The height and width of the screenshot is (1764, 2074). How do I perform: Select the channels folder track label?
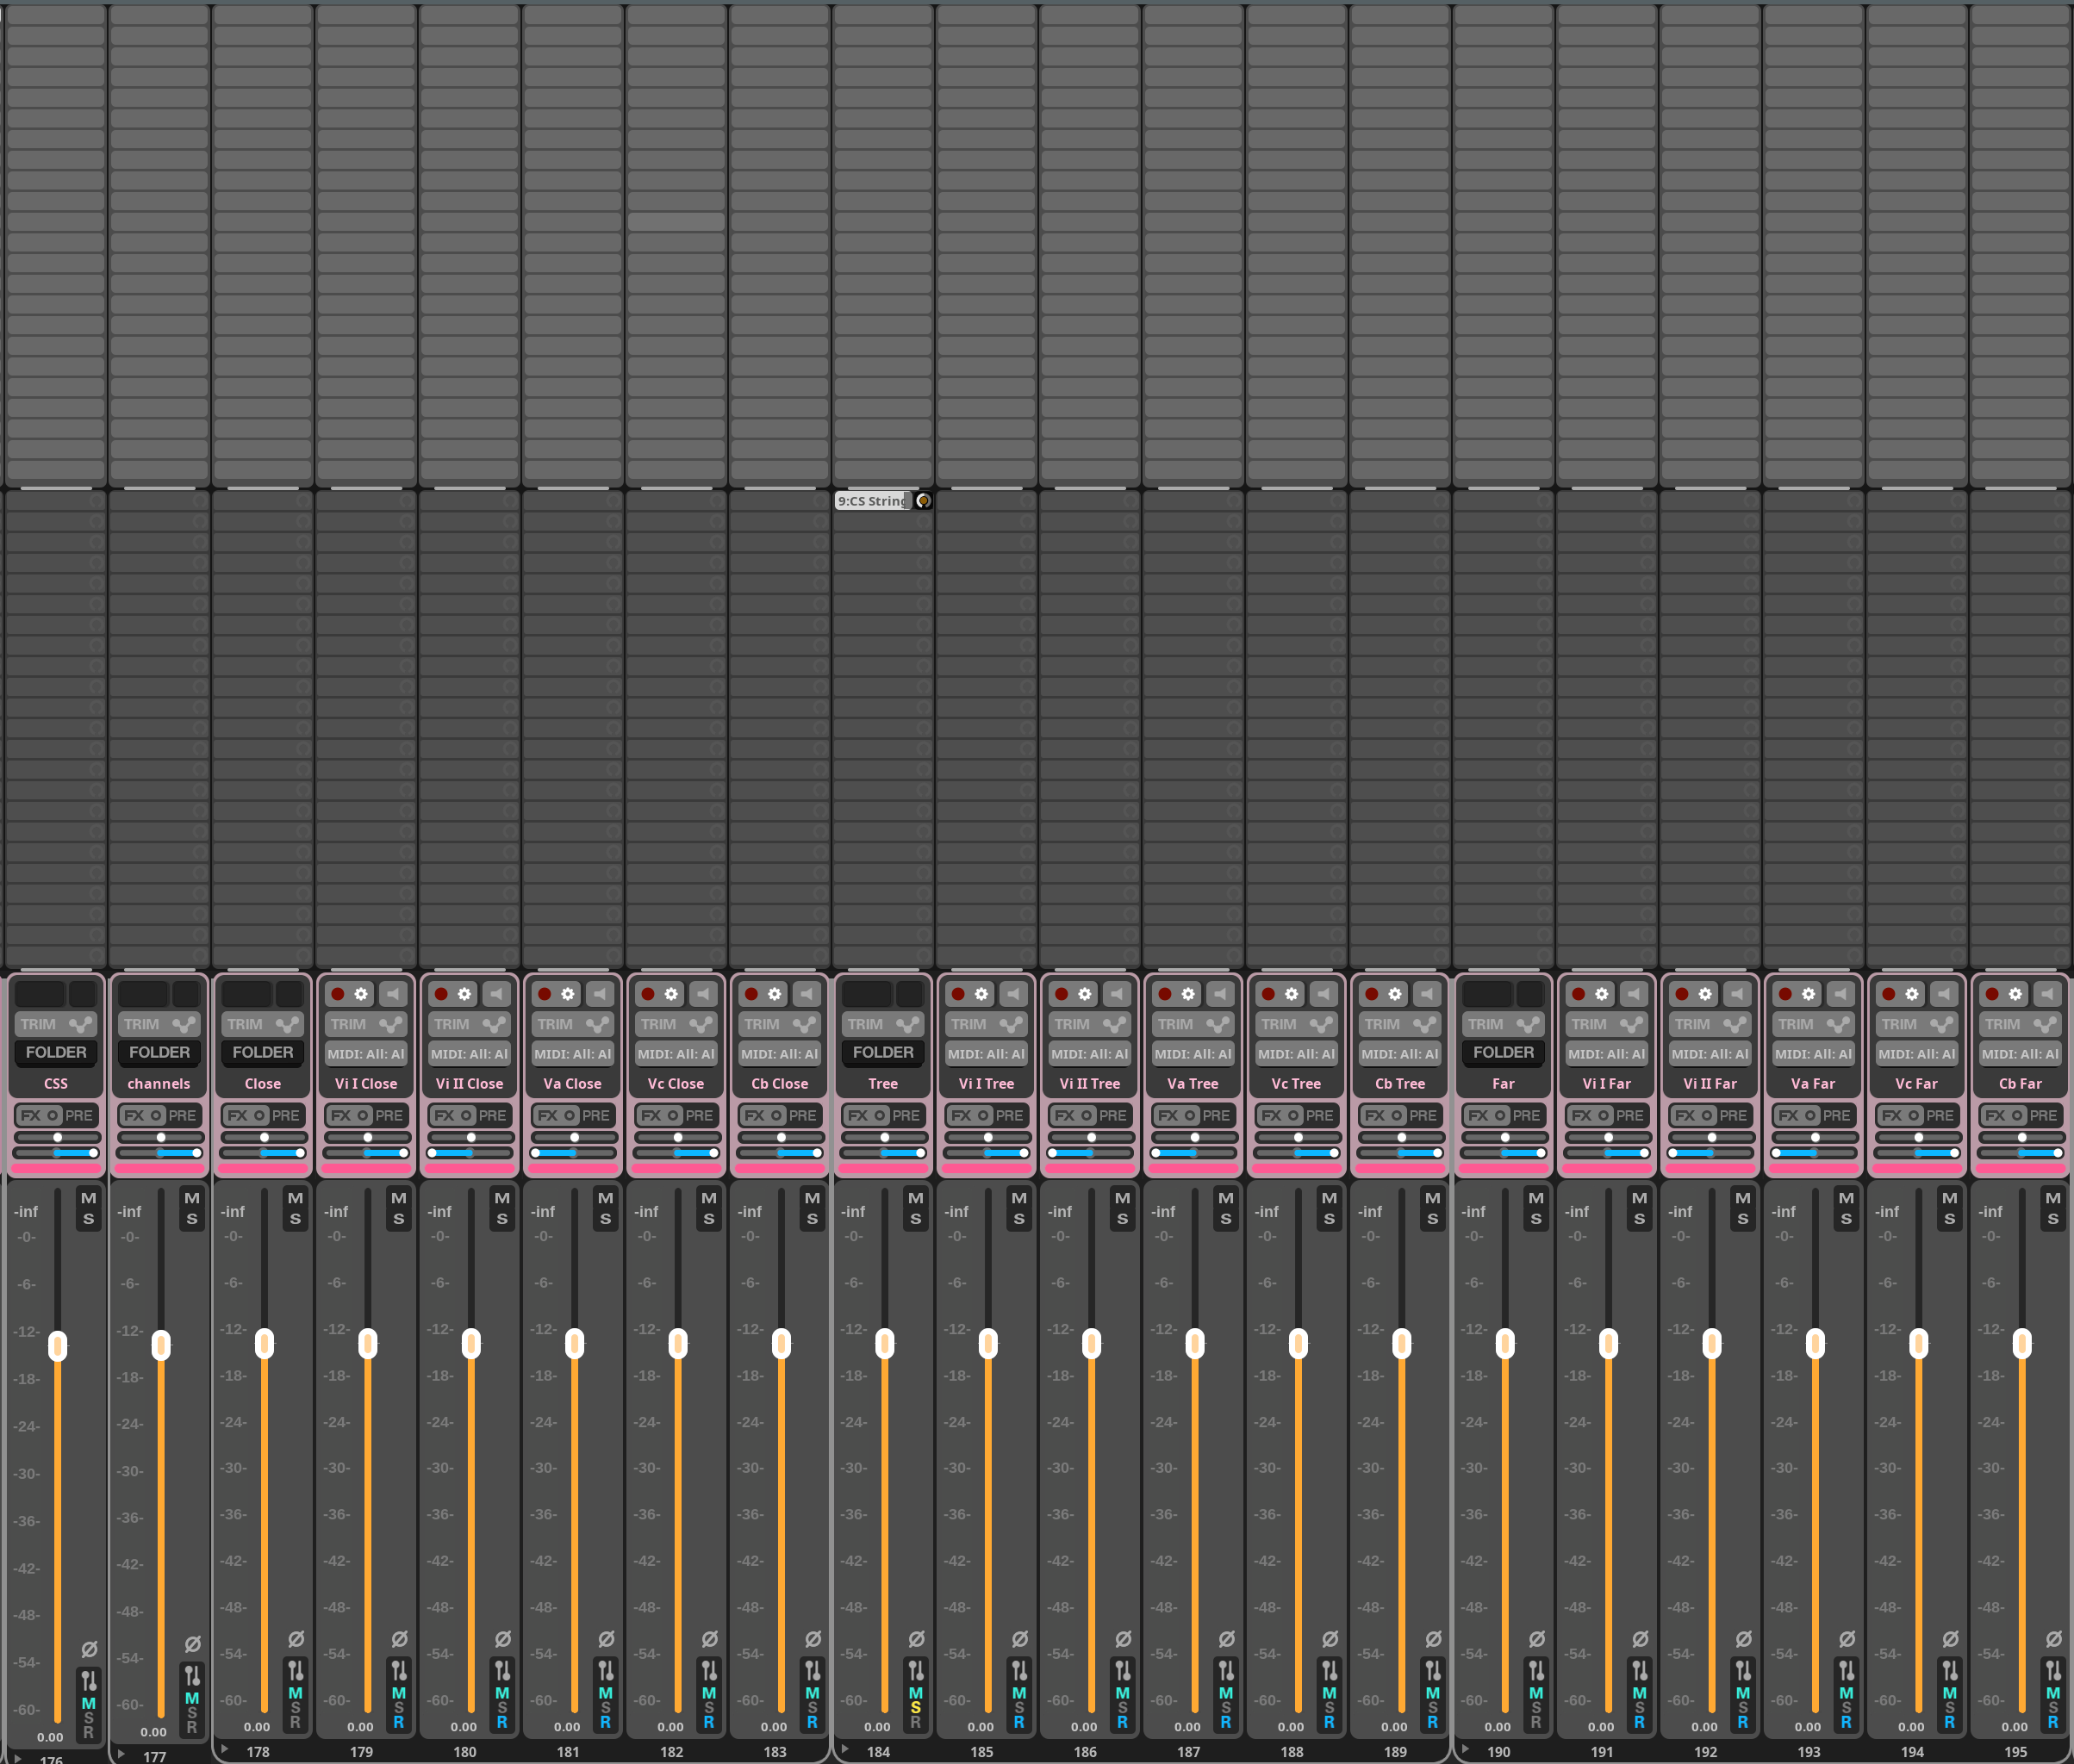point(159,1083)
